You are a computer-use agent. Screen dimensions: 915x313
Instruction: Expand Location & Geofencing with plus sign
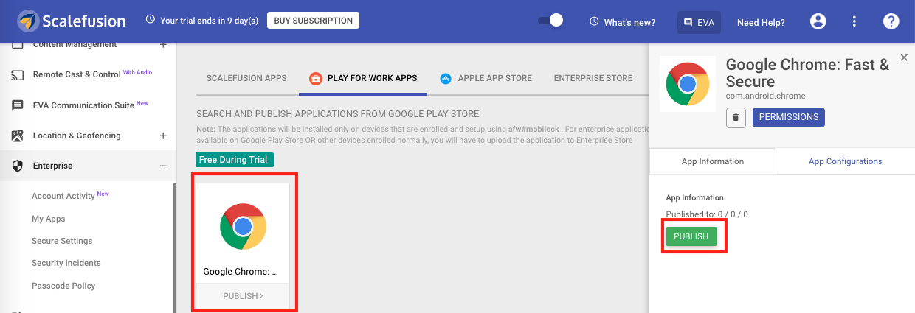point(163,136)
